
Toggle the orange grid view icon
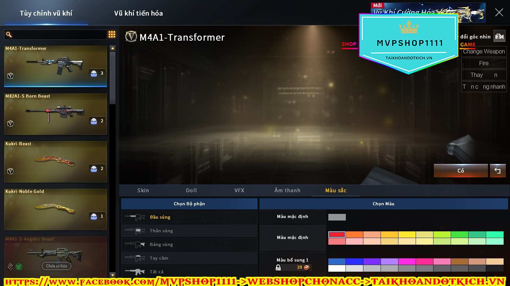point(112,34)
